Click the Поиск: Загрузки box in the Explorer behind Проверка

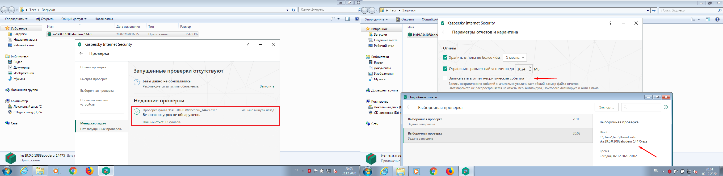click(330, 10)
